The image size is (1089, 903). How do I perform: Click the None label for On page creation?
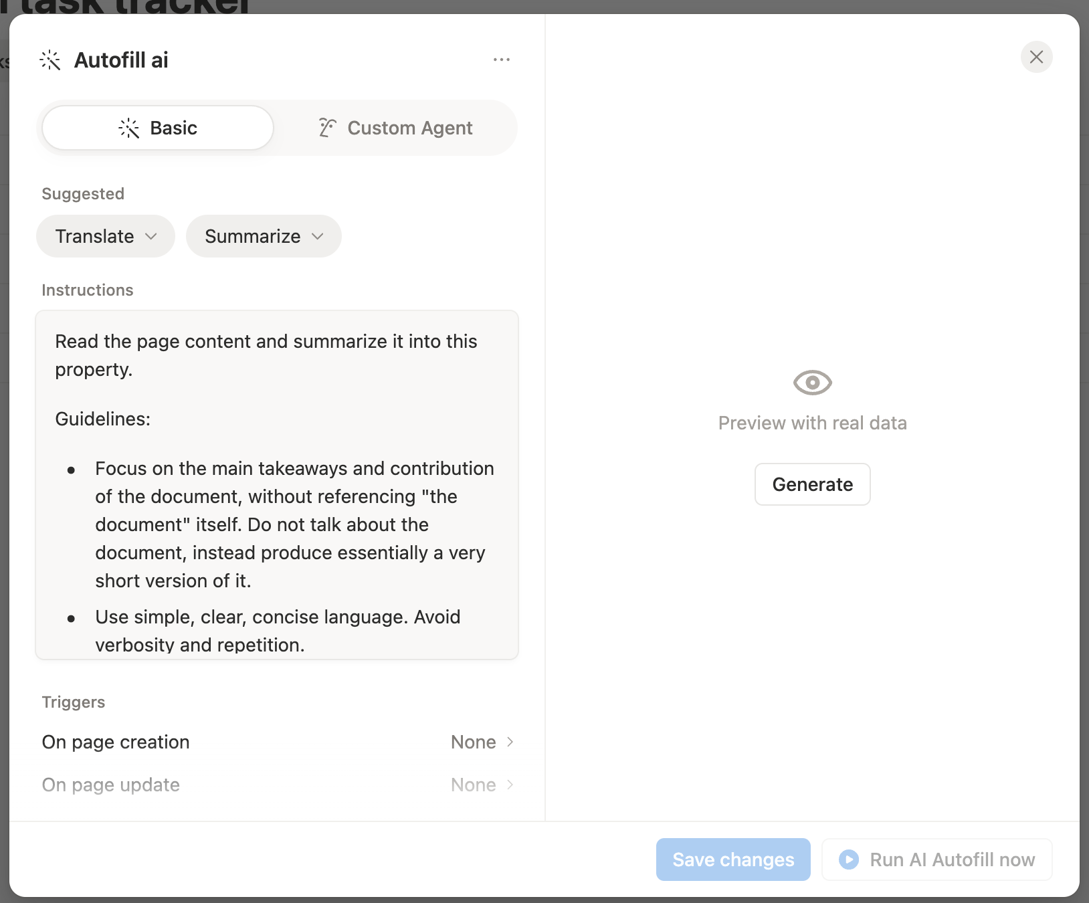(473, 742)
